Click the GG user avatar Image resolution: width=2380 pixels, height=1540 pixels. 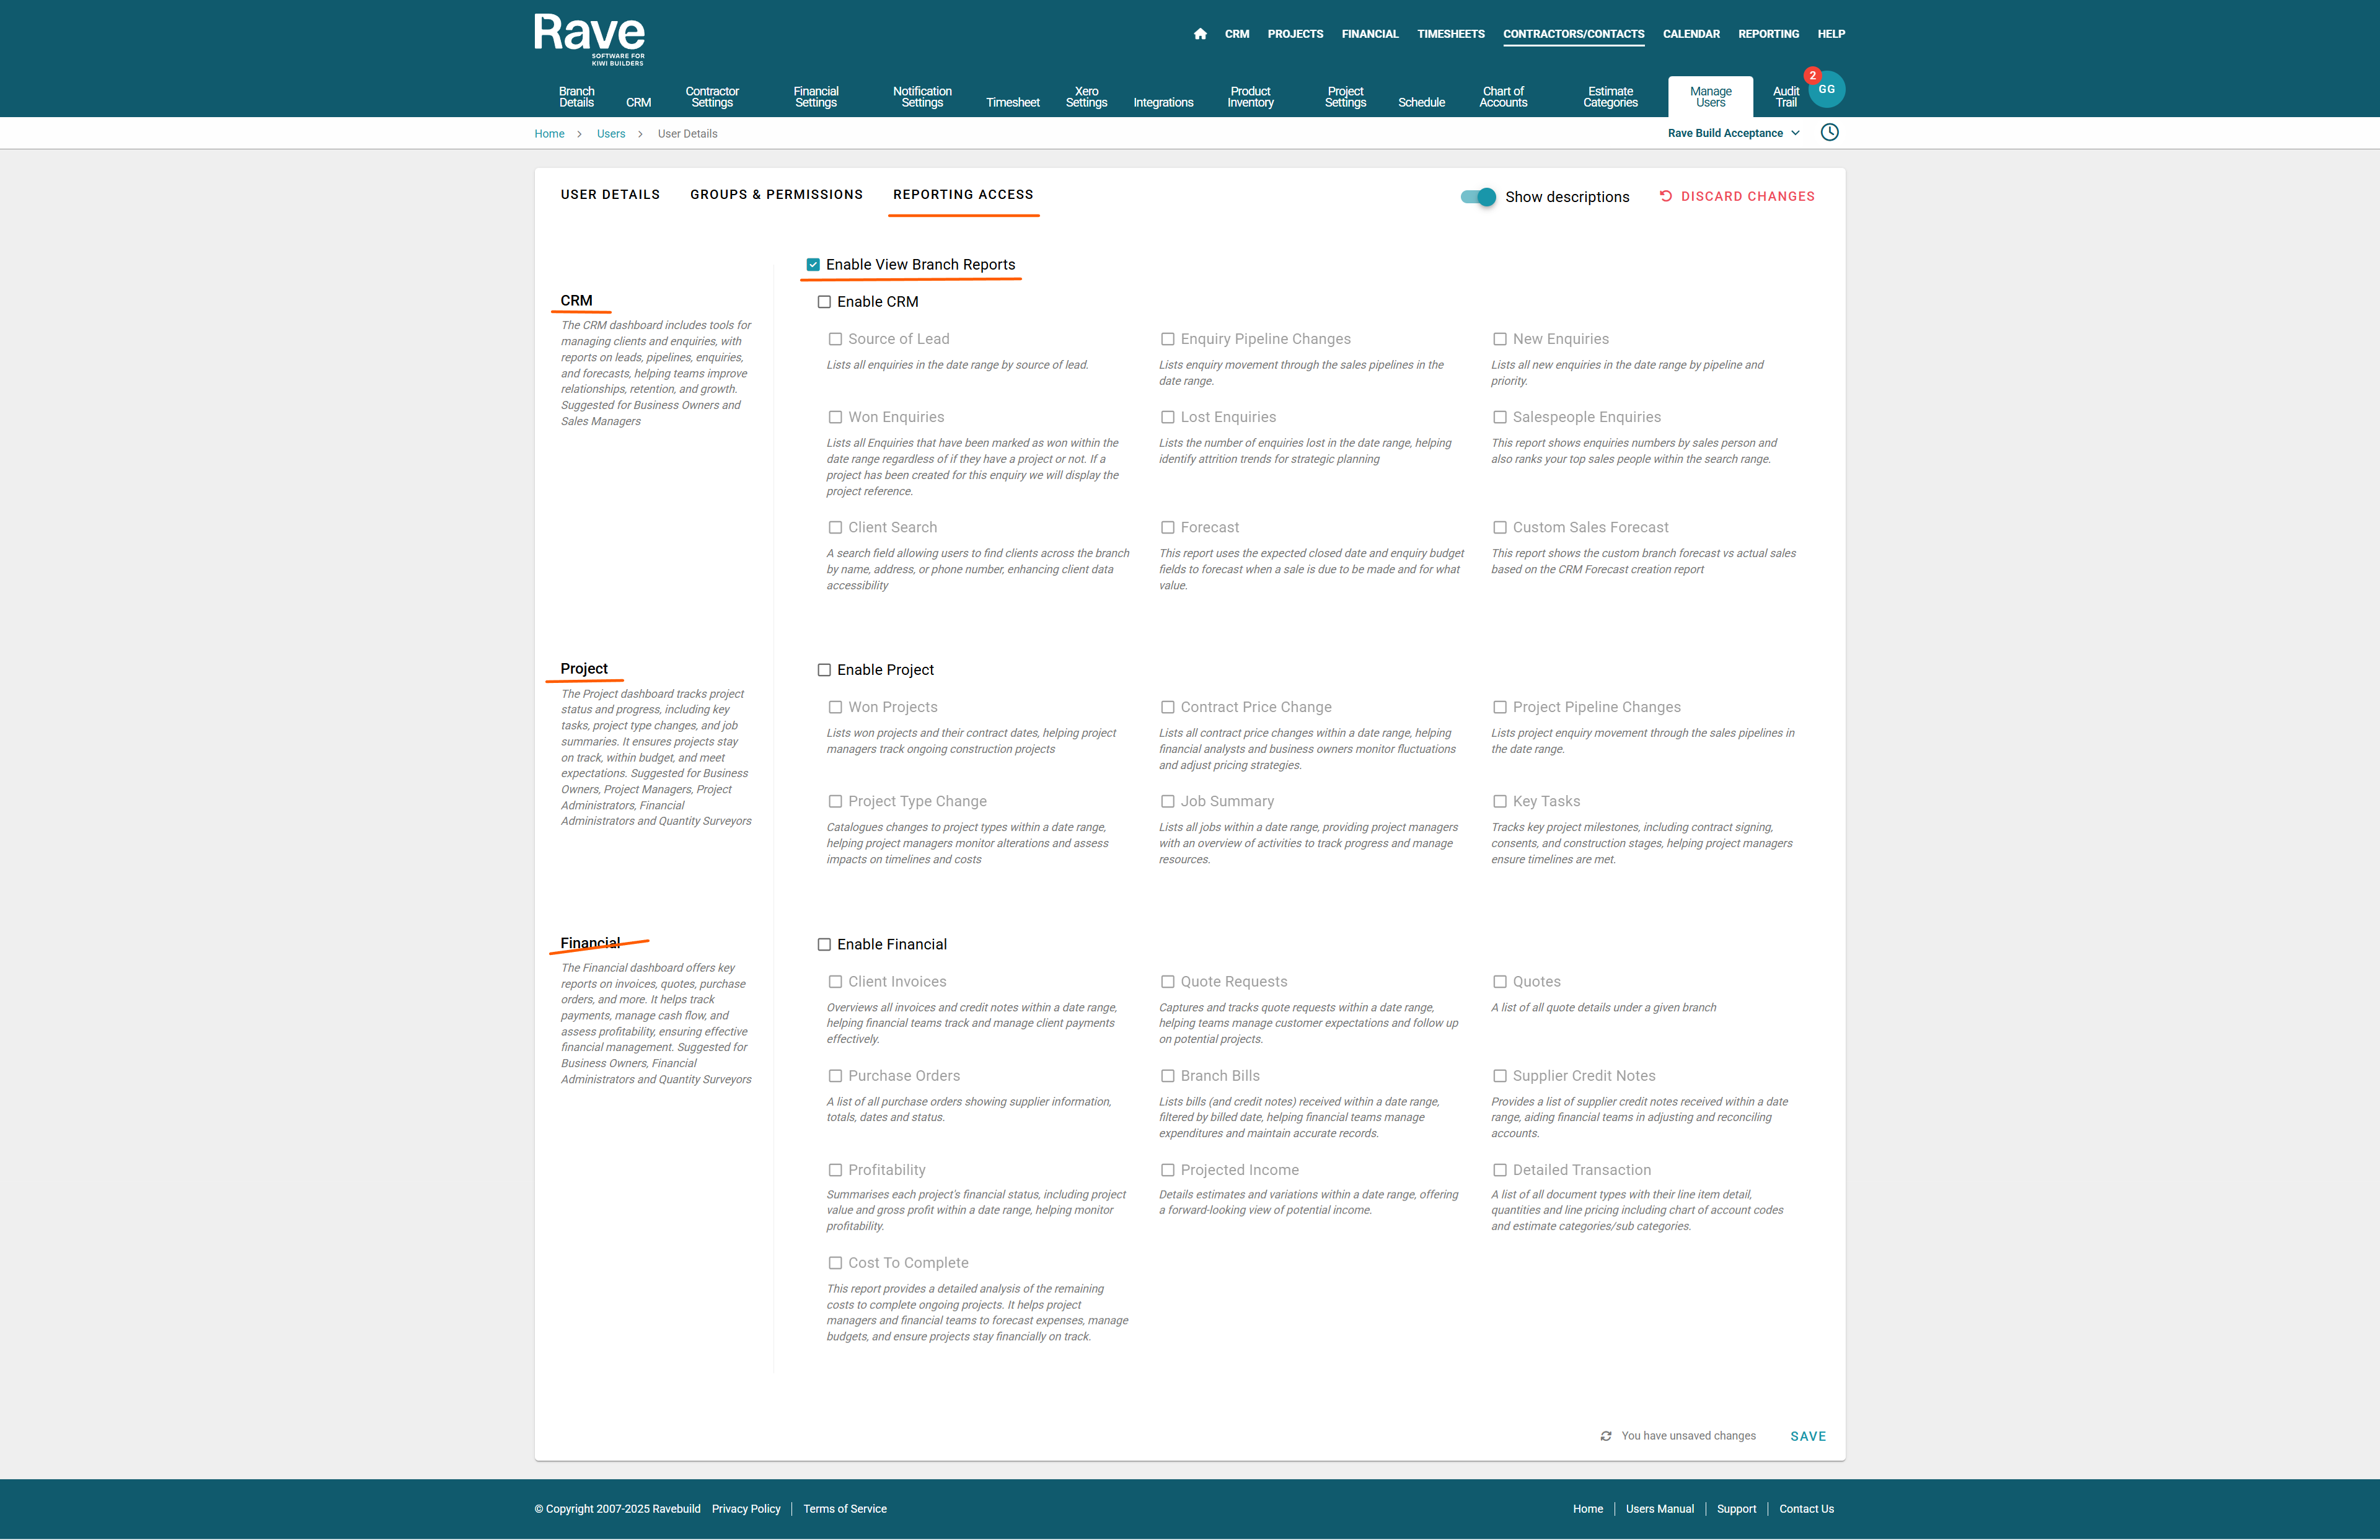point(1827,90)
